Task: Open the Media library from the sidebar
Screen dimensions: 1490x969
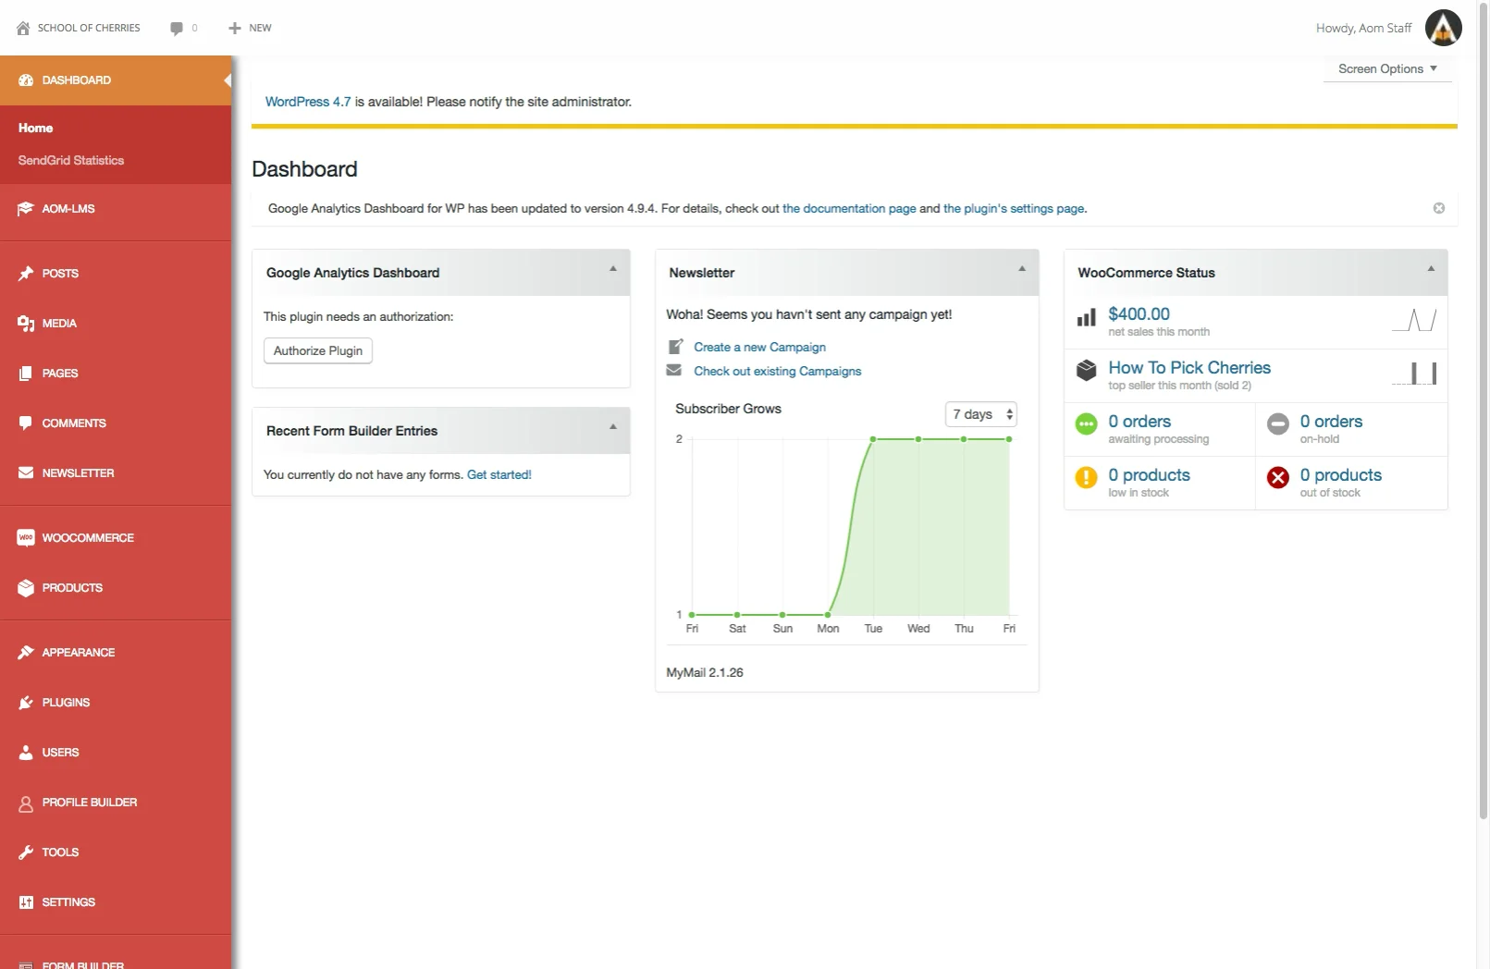Action: point(26,323)
